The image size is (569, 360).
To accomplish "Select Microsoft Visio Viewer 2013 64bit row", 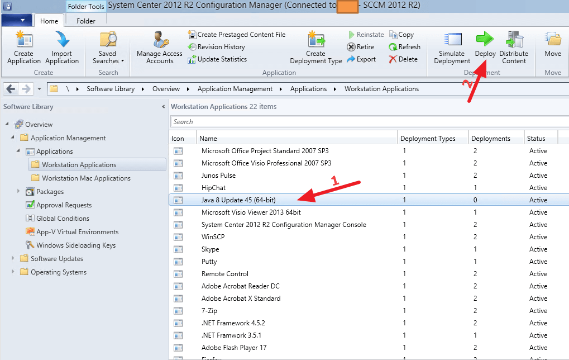I will [369, 212].
